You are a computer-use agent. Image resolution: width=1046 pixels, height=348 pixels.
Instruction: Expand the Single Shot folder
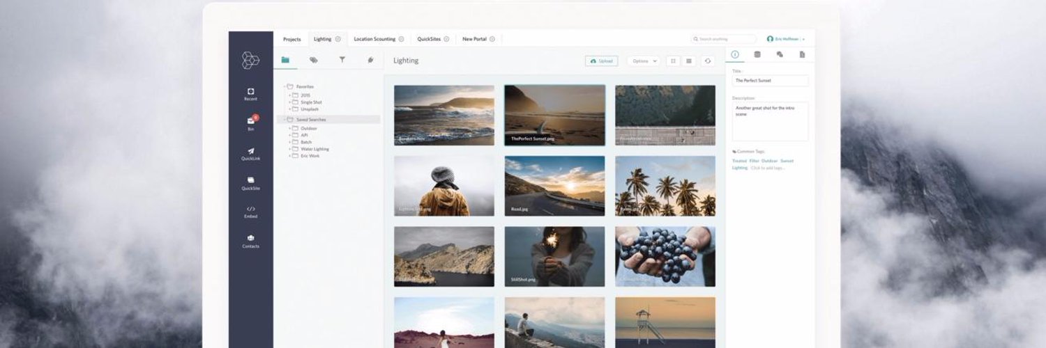[x=290, y=102]
